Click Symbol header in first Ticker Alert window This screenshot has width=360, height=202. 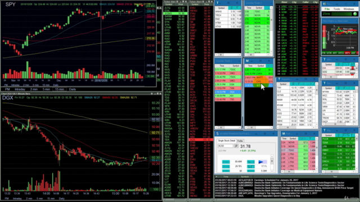click(169, 4)
